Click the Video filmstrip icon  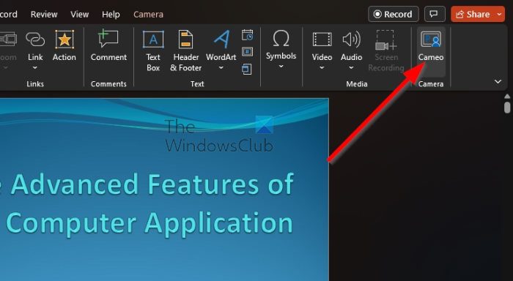[x=322, y=40]
